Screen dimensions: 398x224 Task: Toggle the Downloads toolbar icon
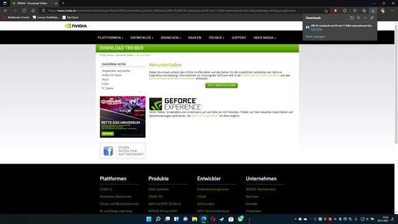click(373, 11)
